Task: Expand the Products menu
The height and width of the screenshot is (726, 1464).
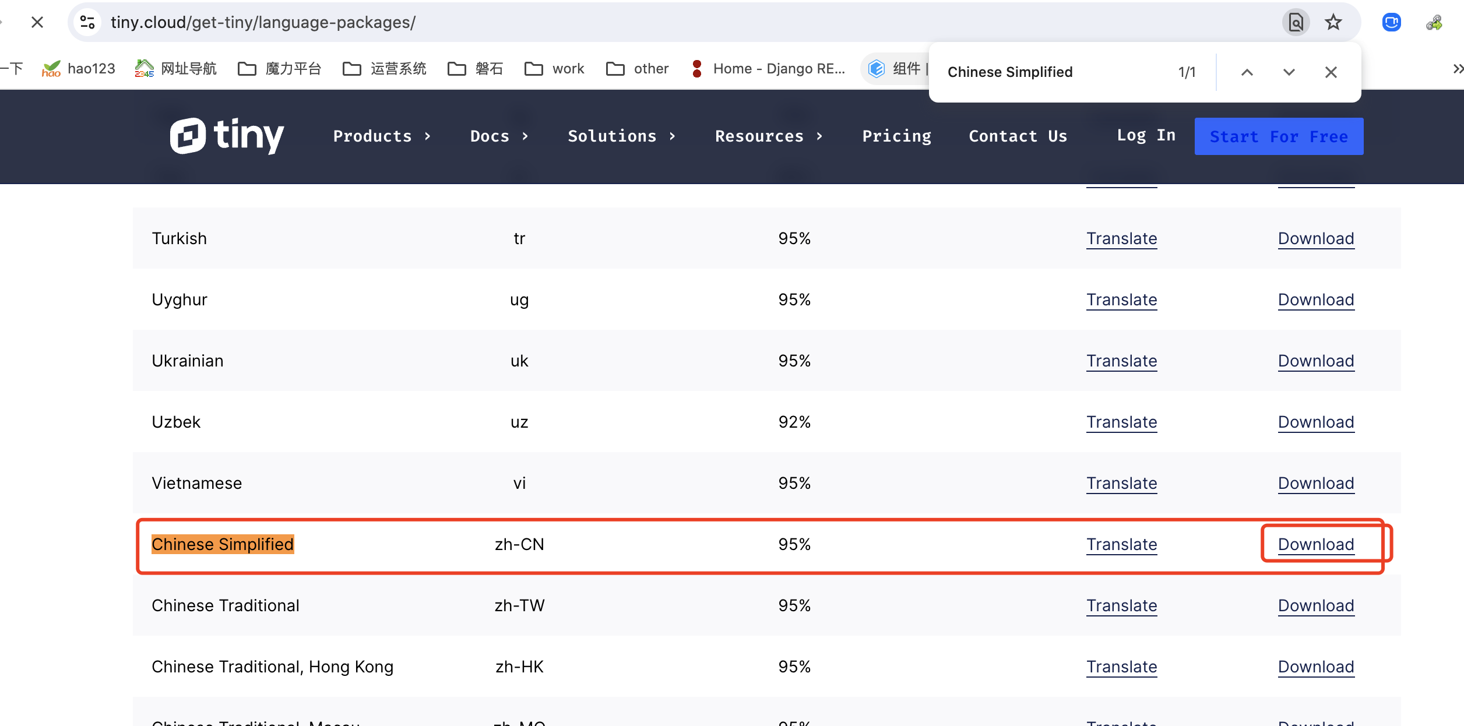Action: [382, 136]
